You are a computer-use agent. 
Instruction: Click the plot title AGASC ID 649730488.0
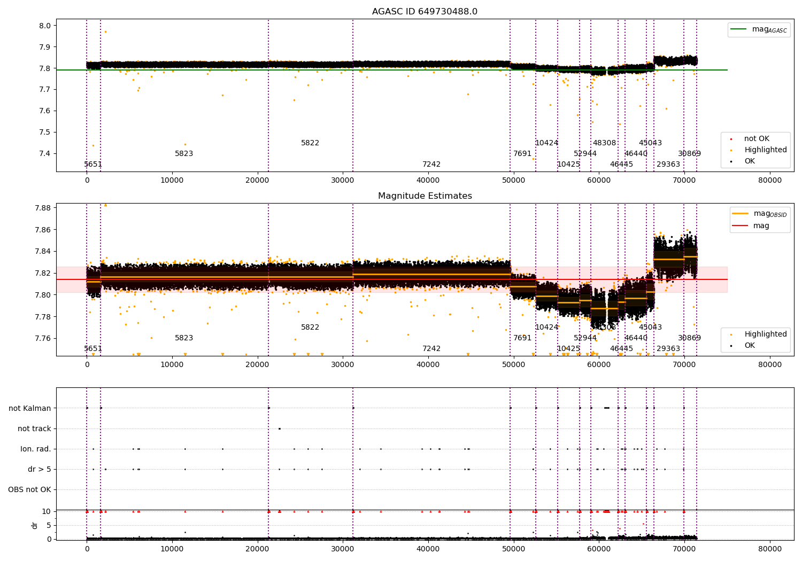pyautogui.click(x=425, y=12)
